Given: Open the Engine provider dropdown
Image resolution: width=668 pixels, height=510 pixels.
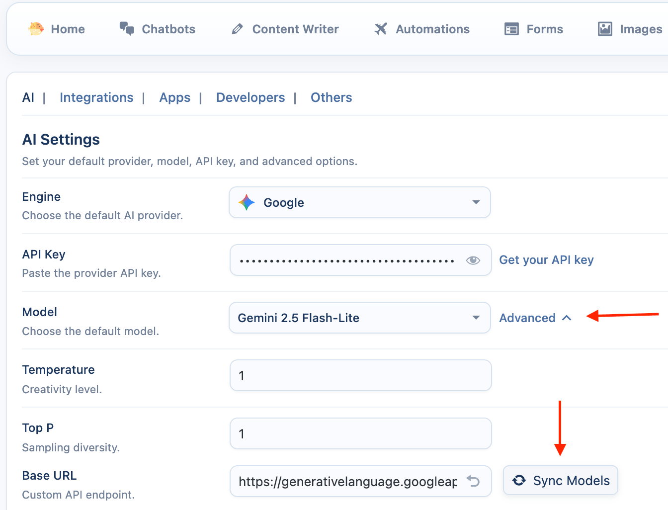Looking at the screenshot, I should click(x=359, y=203).
